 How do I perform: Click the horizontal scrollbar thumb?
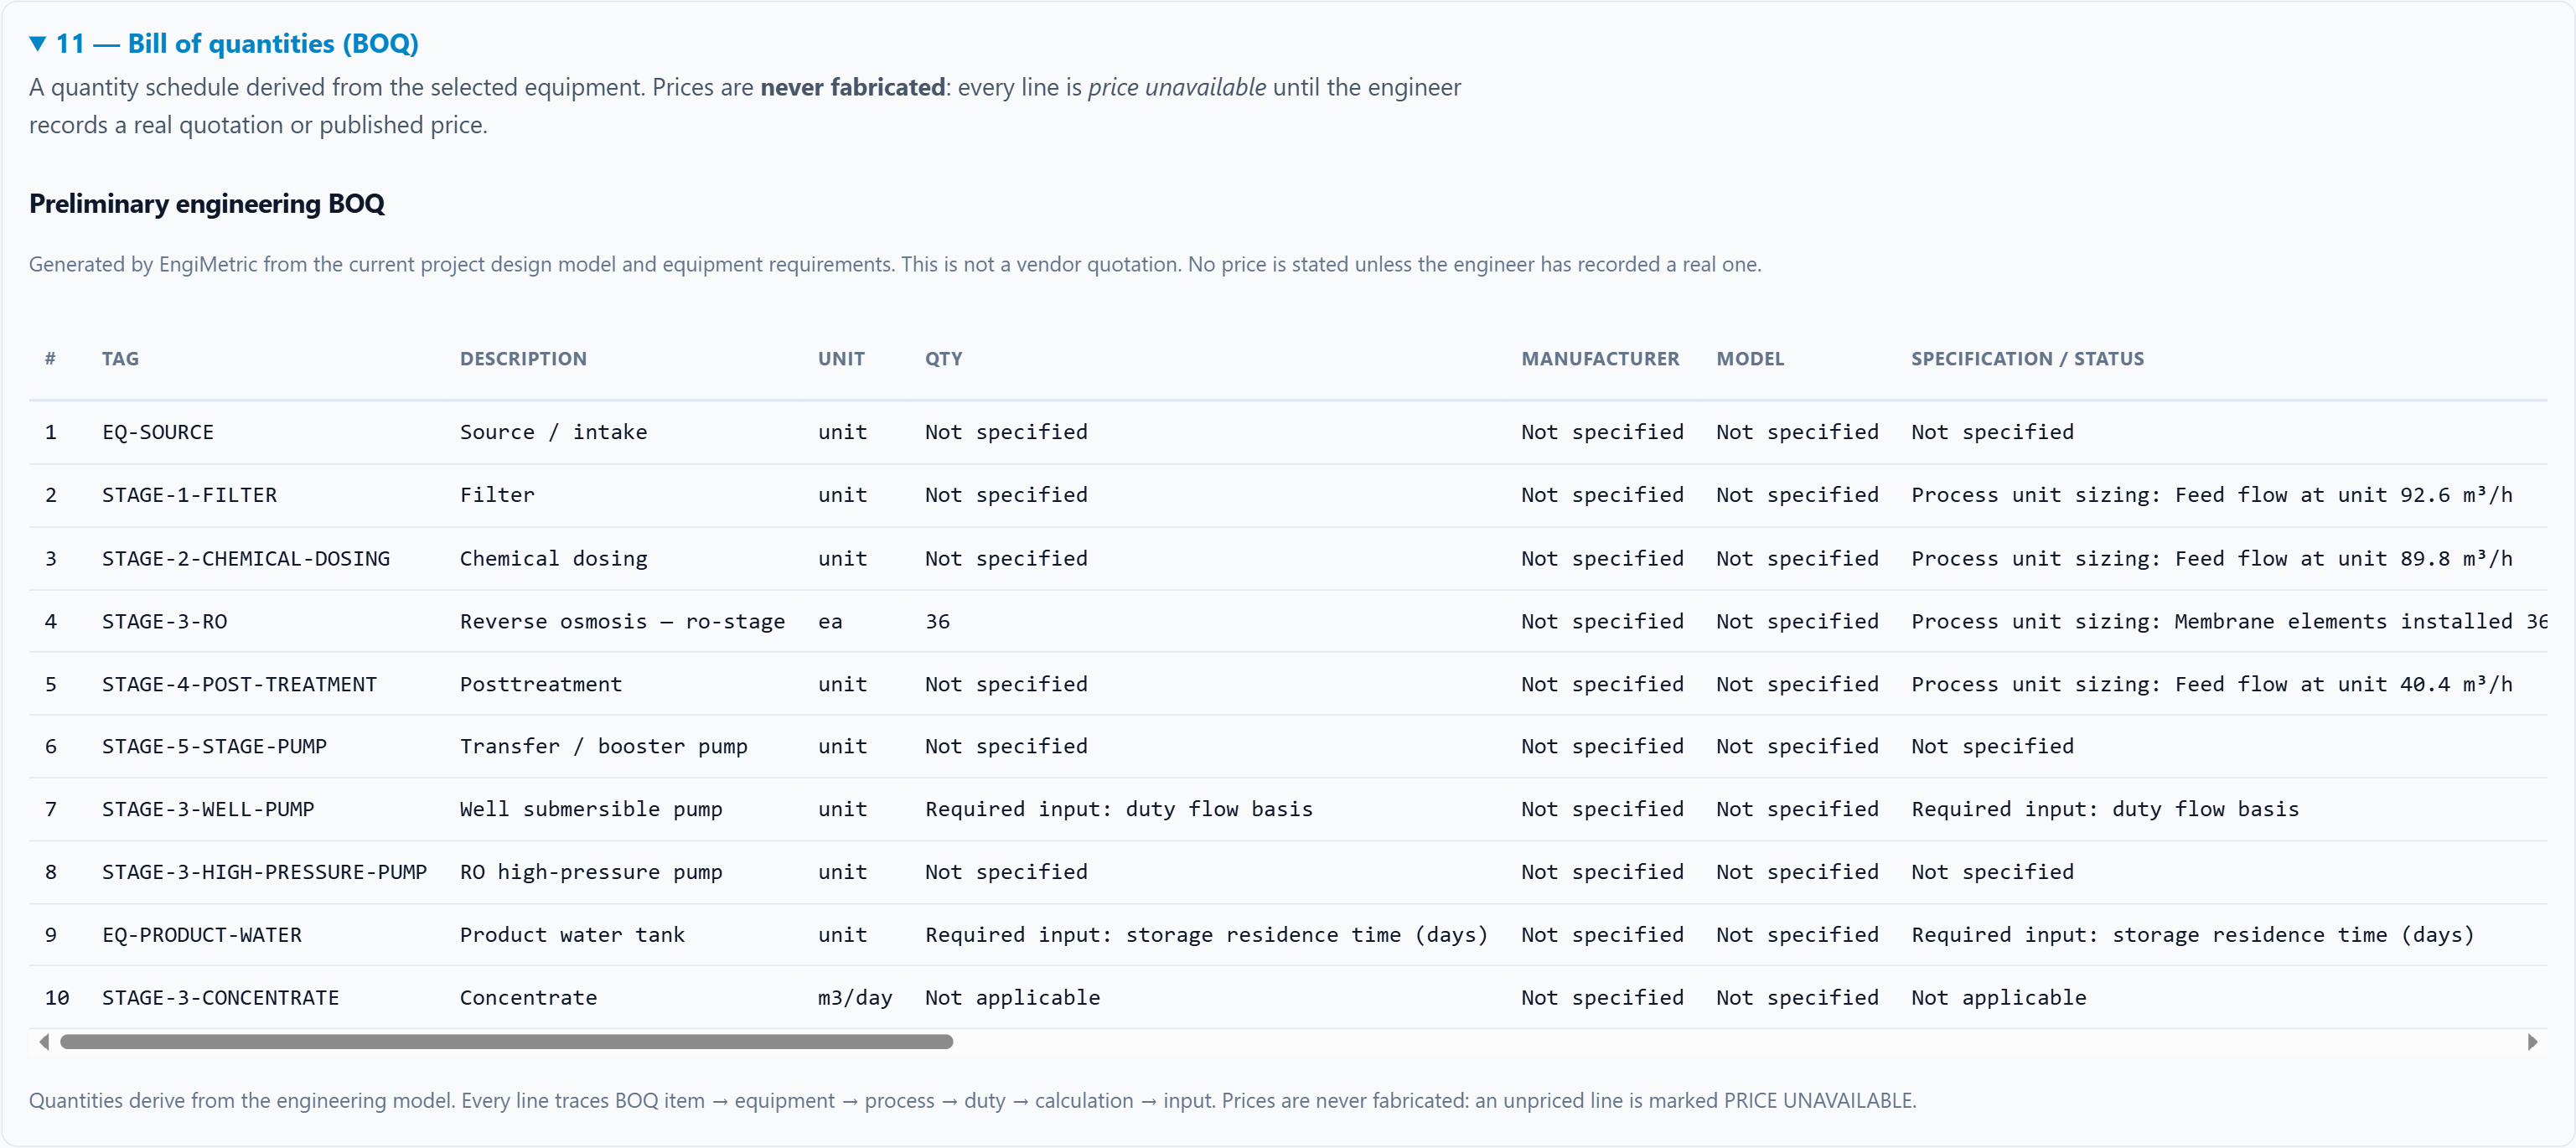506,1042
